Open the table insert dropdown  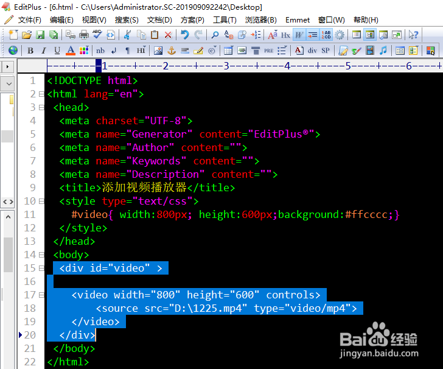pyautogui.click(x=228, y=51)
